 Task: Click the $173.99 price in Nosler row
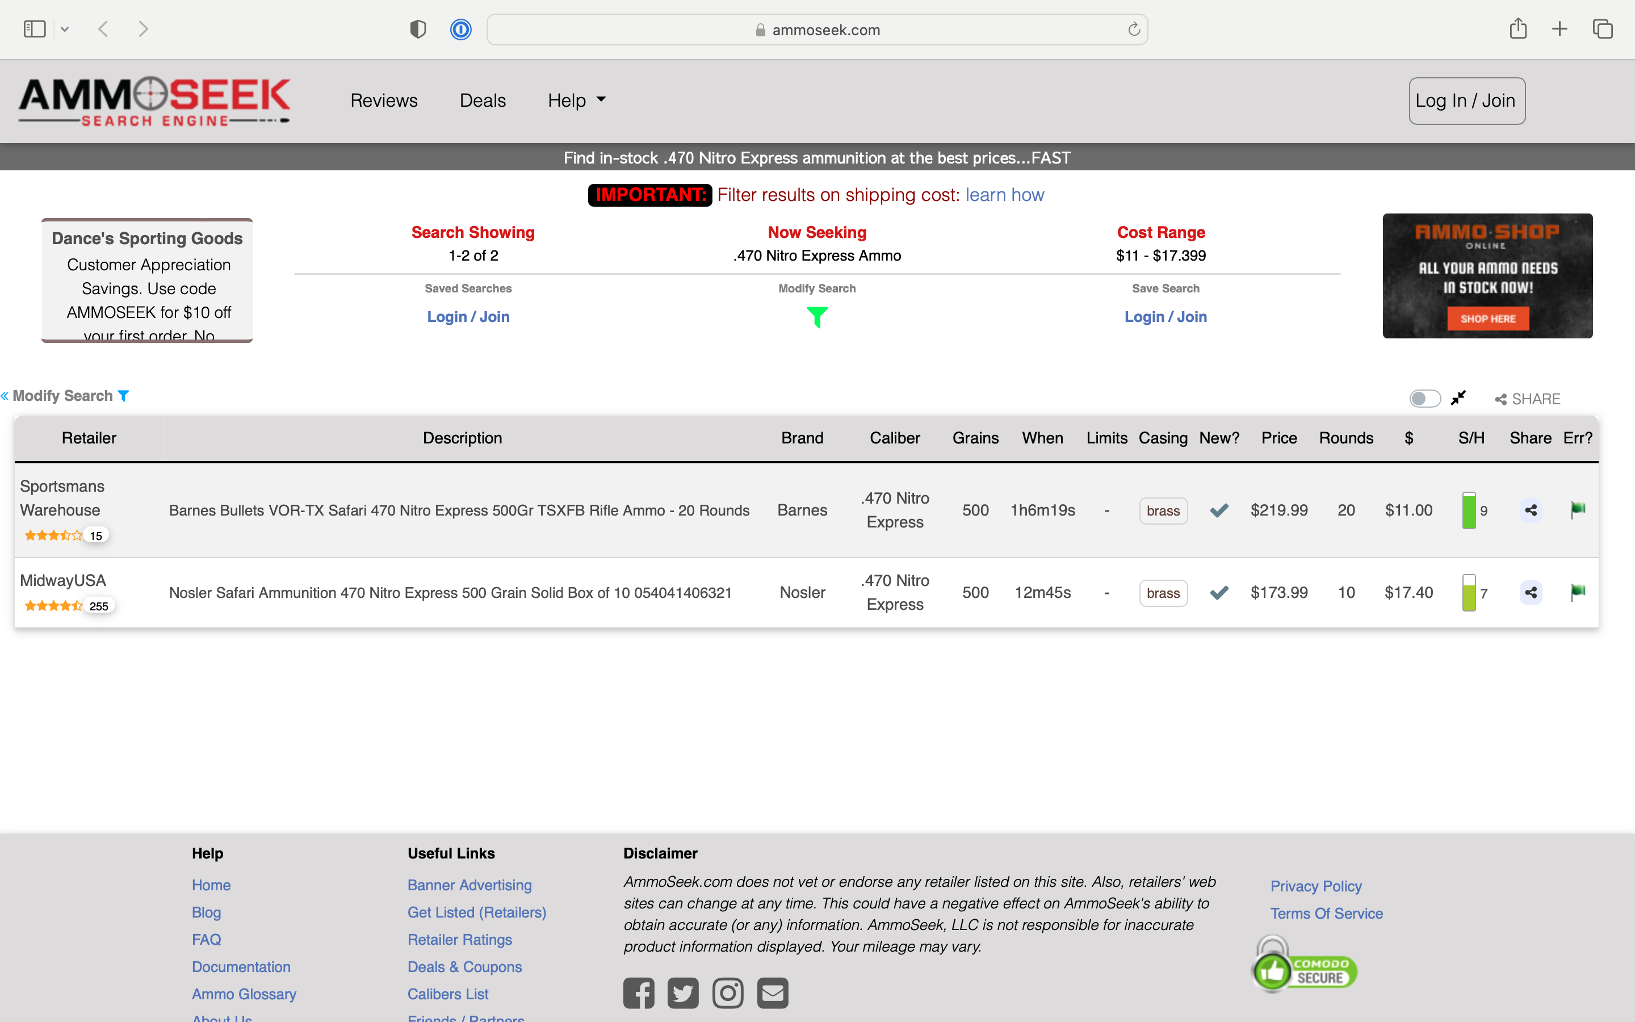click(1278, 593)
